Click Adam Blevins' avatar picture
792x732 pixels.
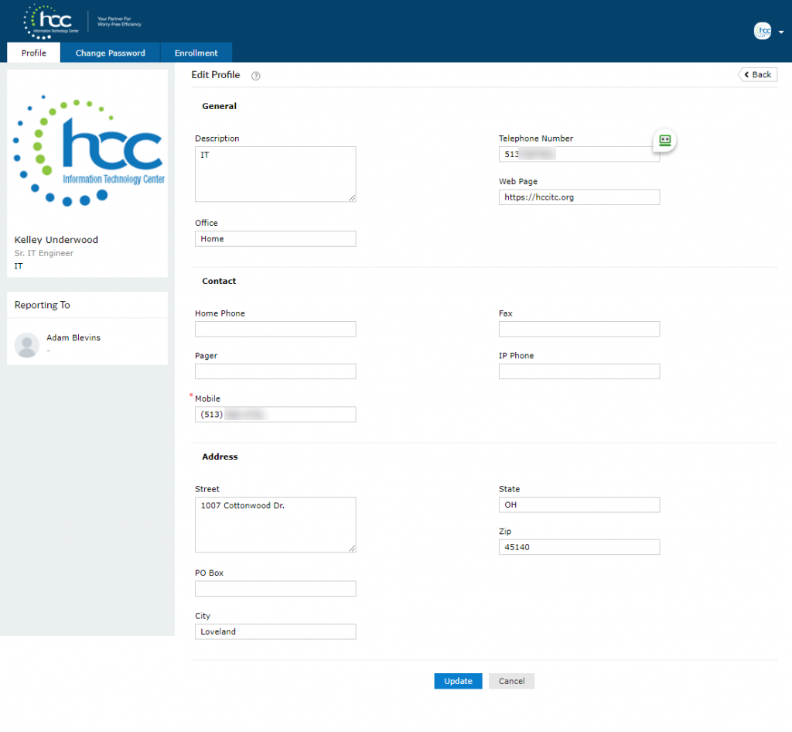click(x=27, y=345)
